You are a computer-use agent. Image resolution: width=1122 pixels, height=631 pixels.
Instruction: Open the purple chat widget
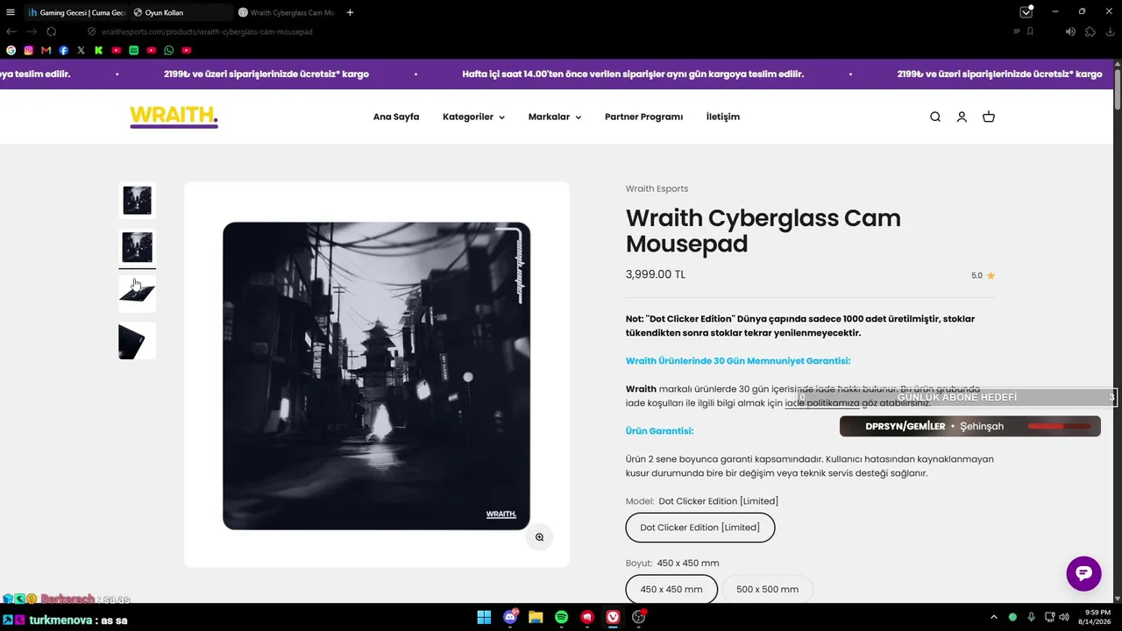click(x=1083, y=573)
